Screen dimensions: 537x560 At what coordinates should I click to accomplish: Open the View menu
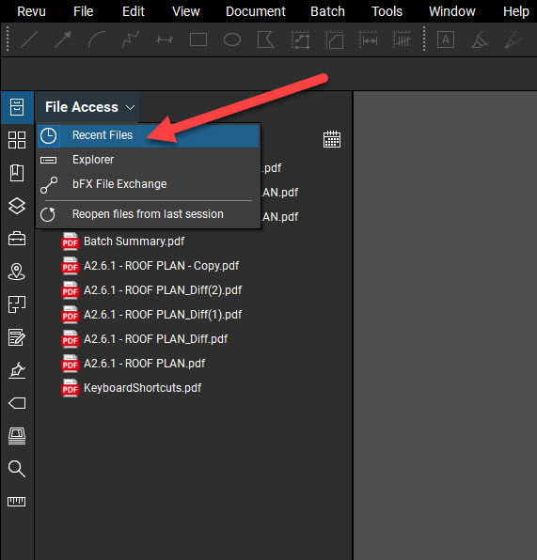pyautogui.click(x=186, y=11)
